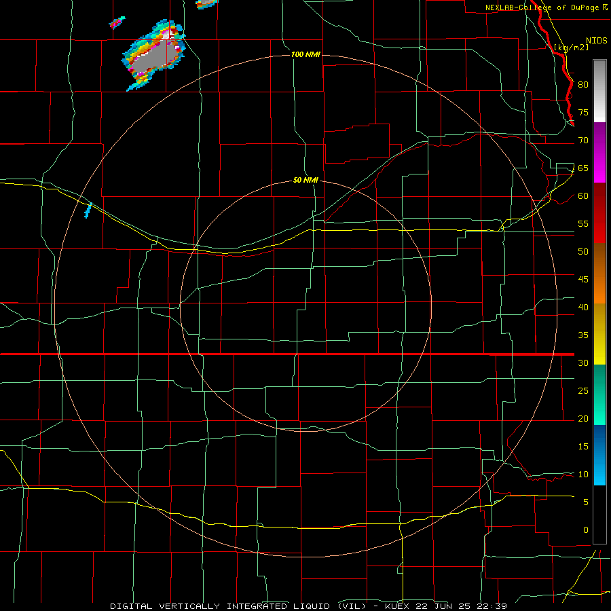Select the 20 value on VIL scale
The width and height of the screenshot is (611, 611).
click(x=583, y=418)
